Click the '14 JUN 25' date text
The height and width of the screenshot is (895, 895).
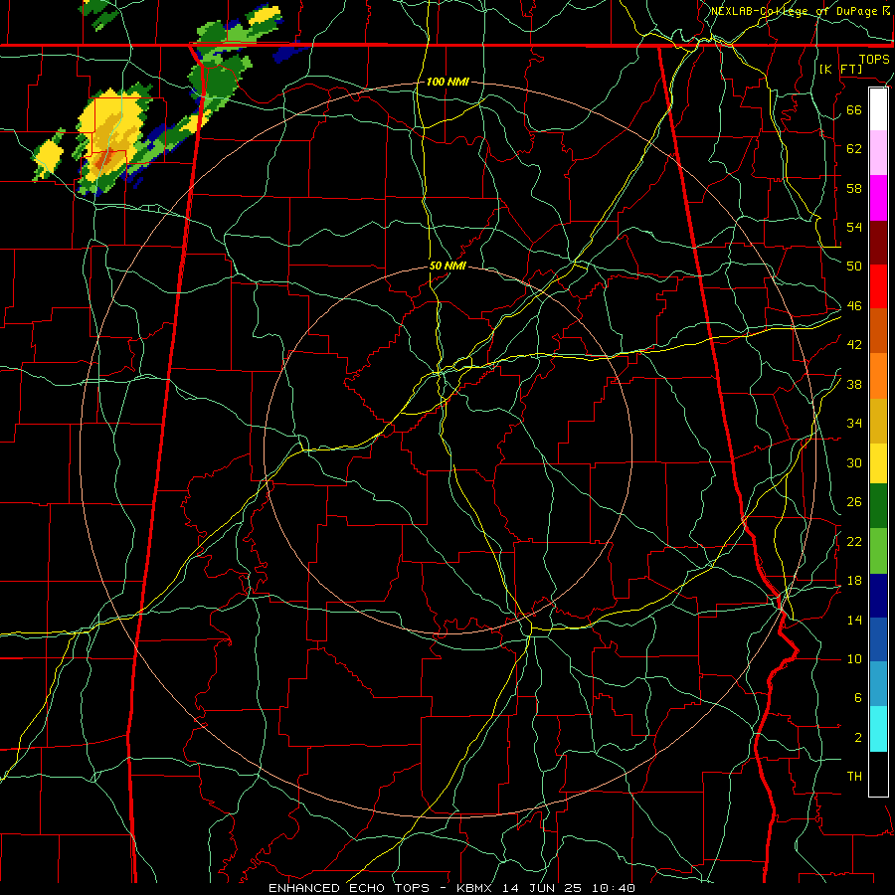click(x=542, y=888)
